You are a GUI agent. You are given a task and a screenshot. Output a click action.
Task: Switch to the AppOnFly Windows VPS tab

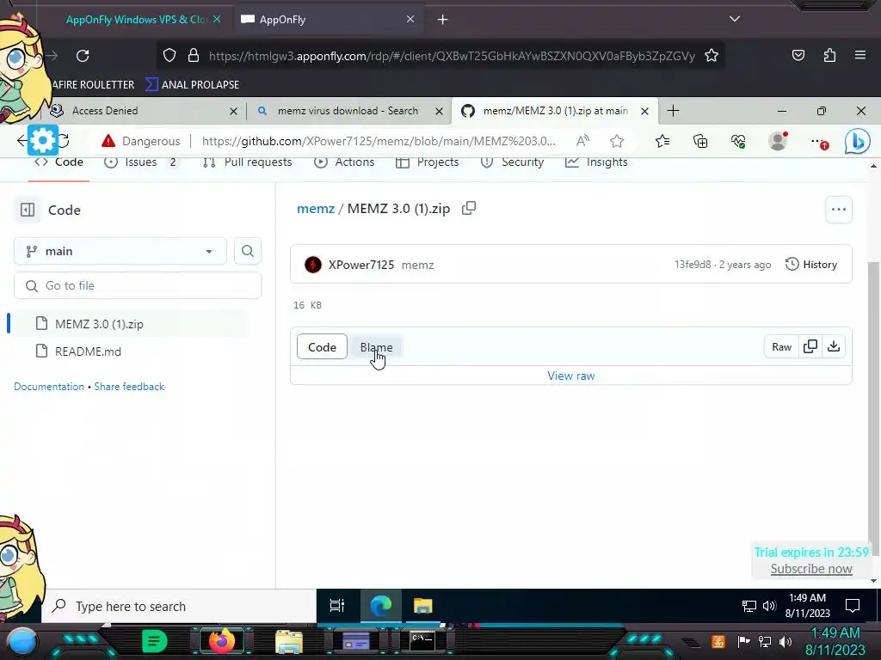(136, 20)
